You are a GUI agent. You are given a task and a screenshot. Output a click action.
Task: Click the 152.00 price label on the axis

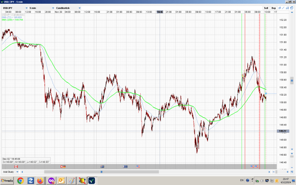283,27
